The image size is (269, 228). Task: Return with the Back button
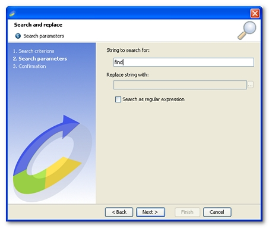tap(119, 212)
